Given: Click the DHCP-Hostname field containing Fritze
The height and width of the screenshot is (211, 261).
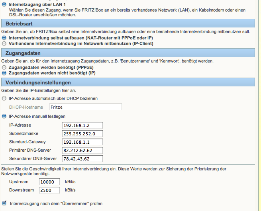Looking at the screenshot, I should click(x=86, y=107).
